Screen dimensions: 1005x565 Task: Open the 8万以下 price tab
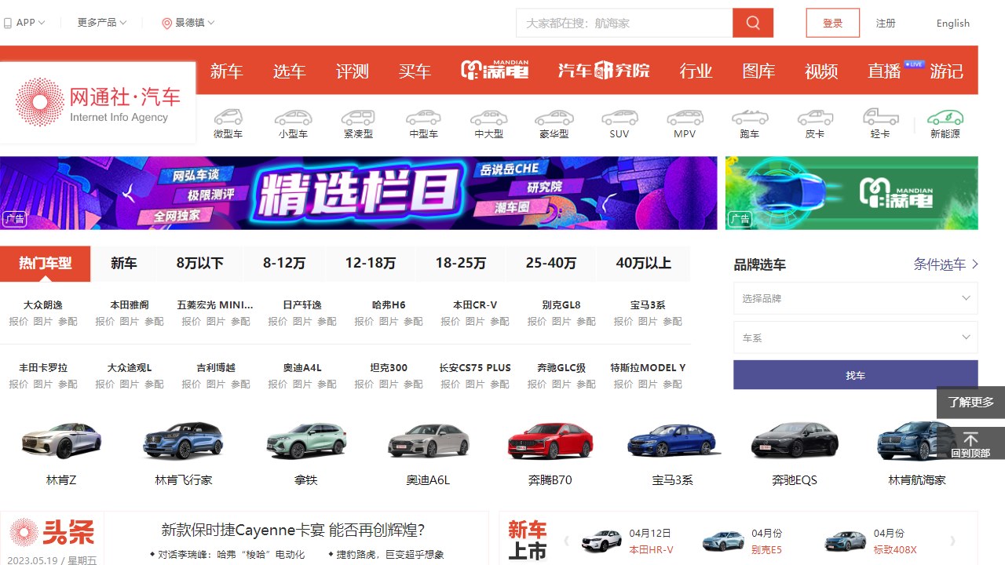pos(200,264)
